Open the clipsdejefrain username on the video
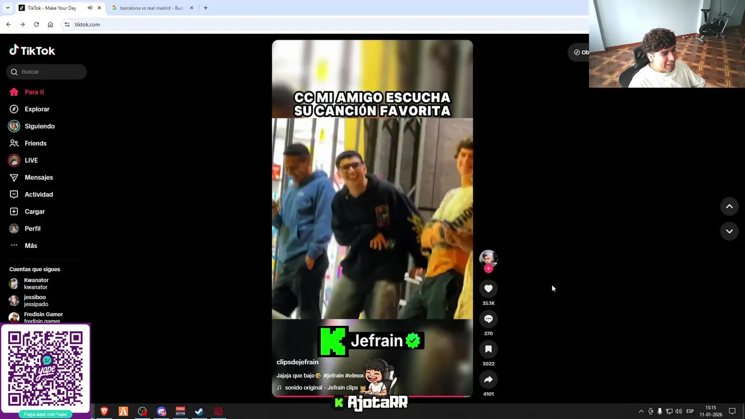This screenshot has height=419, width=745. click(297, 362)
